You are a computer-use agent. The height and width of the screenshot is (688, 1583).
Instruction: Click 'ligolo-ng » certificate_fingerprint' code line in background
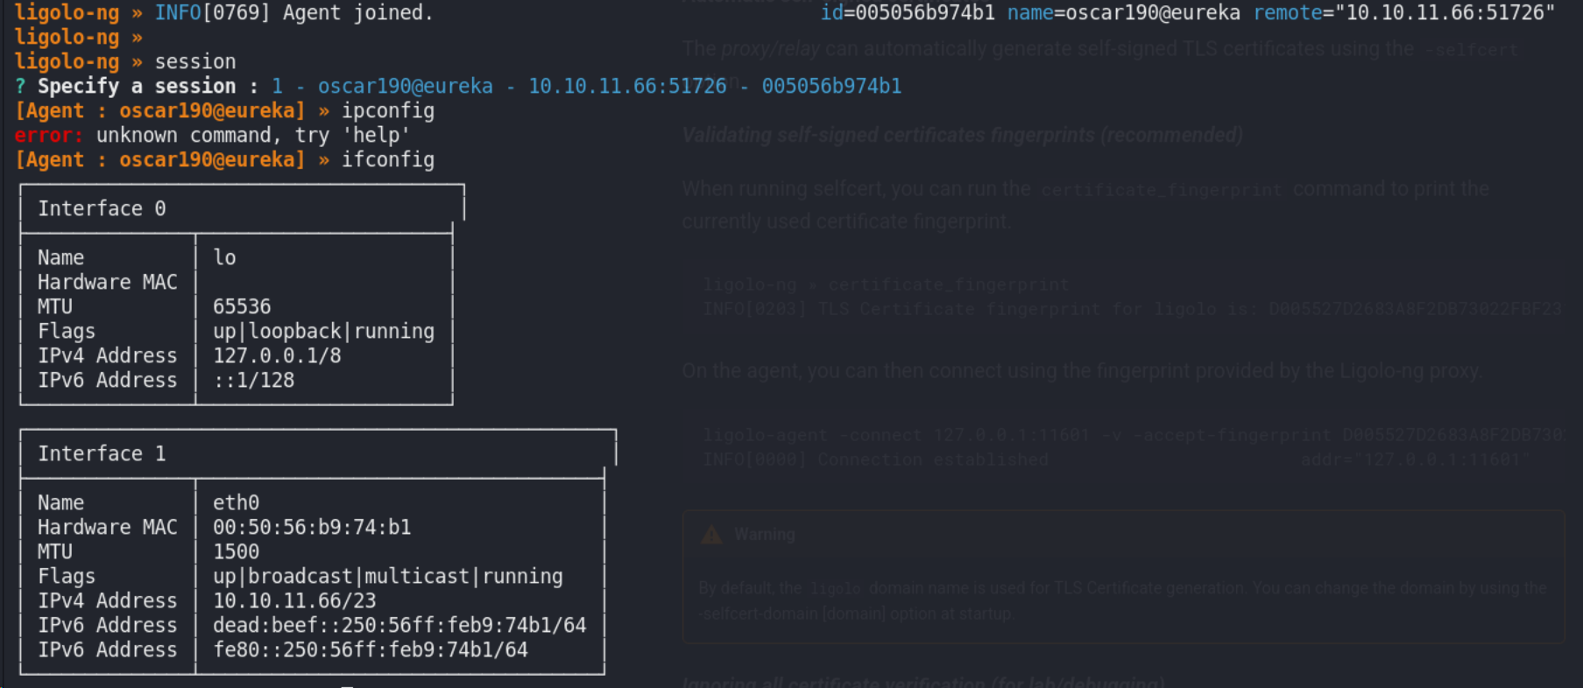pyautogui.click(x=886, y=284)
